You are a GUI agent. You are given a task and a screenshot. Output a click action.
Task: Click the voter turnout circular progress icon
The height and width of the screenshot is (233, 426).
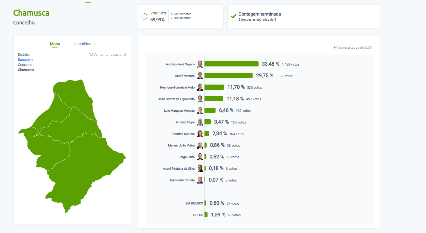(x=144, y=16)
